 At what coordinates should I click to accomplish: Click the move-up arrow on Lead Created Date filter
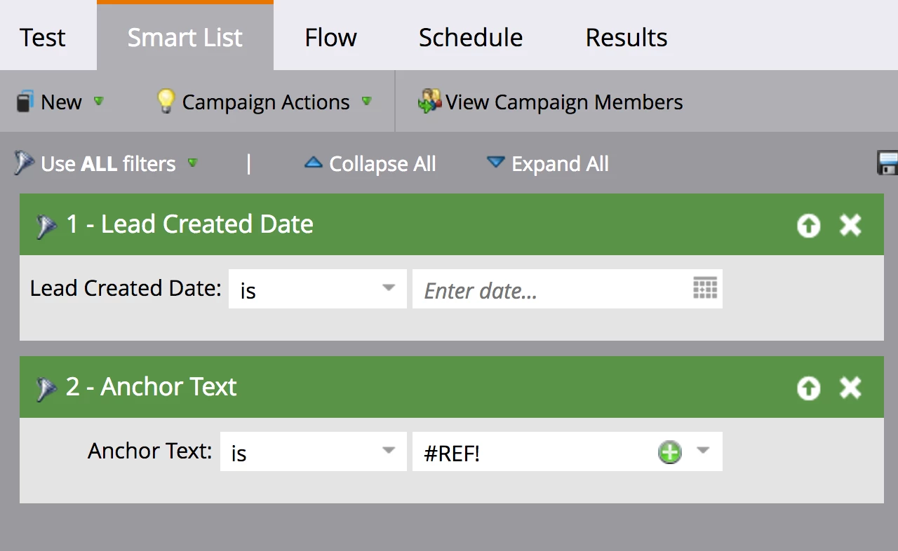pos(808,226)
